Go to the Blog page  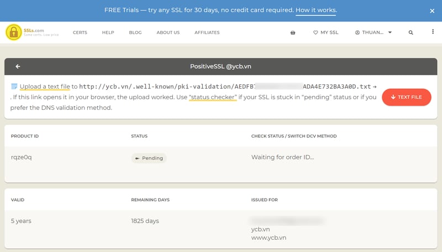click(x=135, y=33)
